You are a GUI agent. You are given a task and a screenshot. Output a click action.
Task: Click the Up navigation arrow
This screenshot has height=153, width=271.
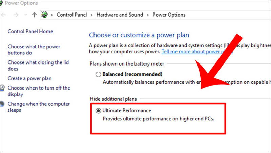click(34, 15)
